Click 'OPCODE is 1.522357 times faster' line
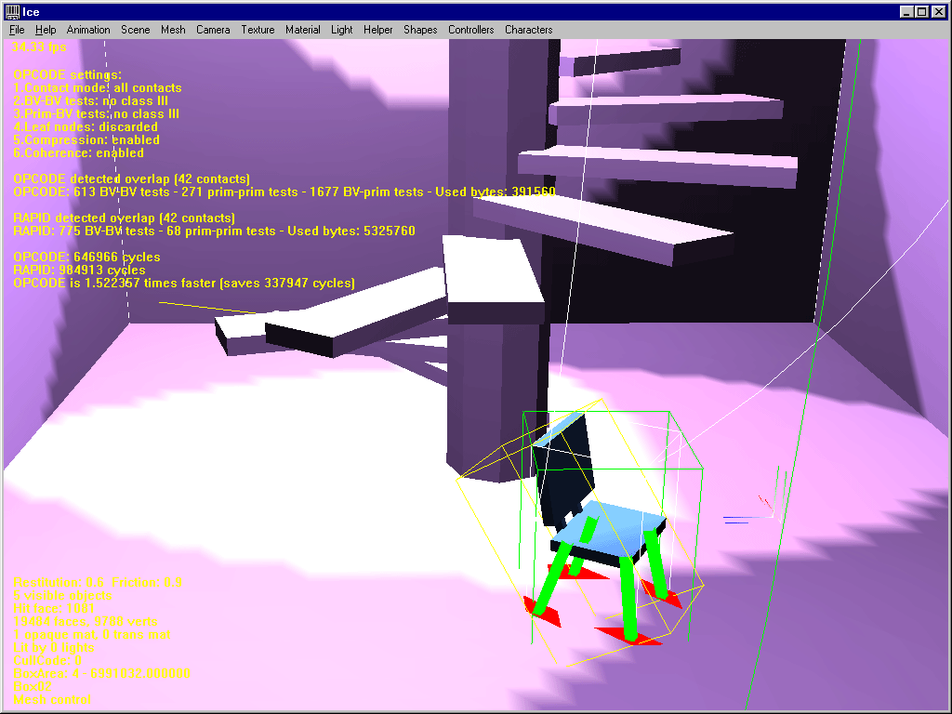The width and height of the screenshot is (952, 714). [184, 283]
